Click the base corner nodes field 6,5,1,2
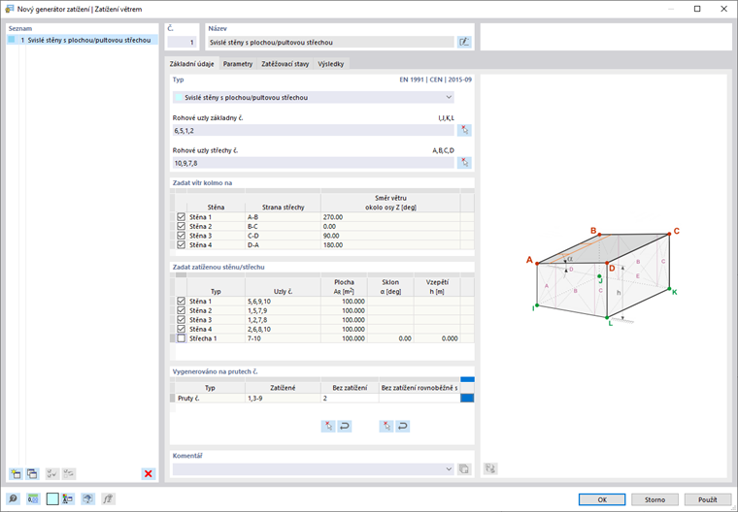Viewport: 738px width, 512px height. tap(314, 130)
